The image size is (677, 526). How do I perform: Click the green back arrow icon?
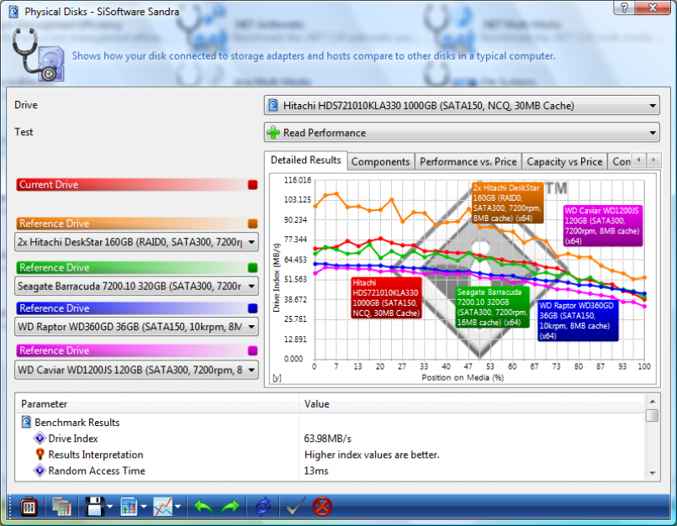[x=203, y=507]
